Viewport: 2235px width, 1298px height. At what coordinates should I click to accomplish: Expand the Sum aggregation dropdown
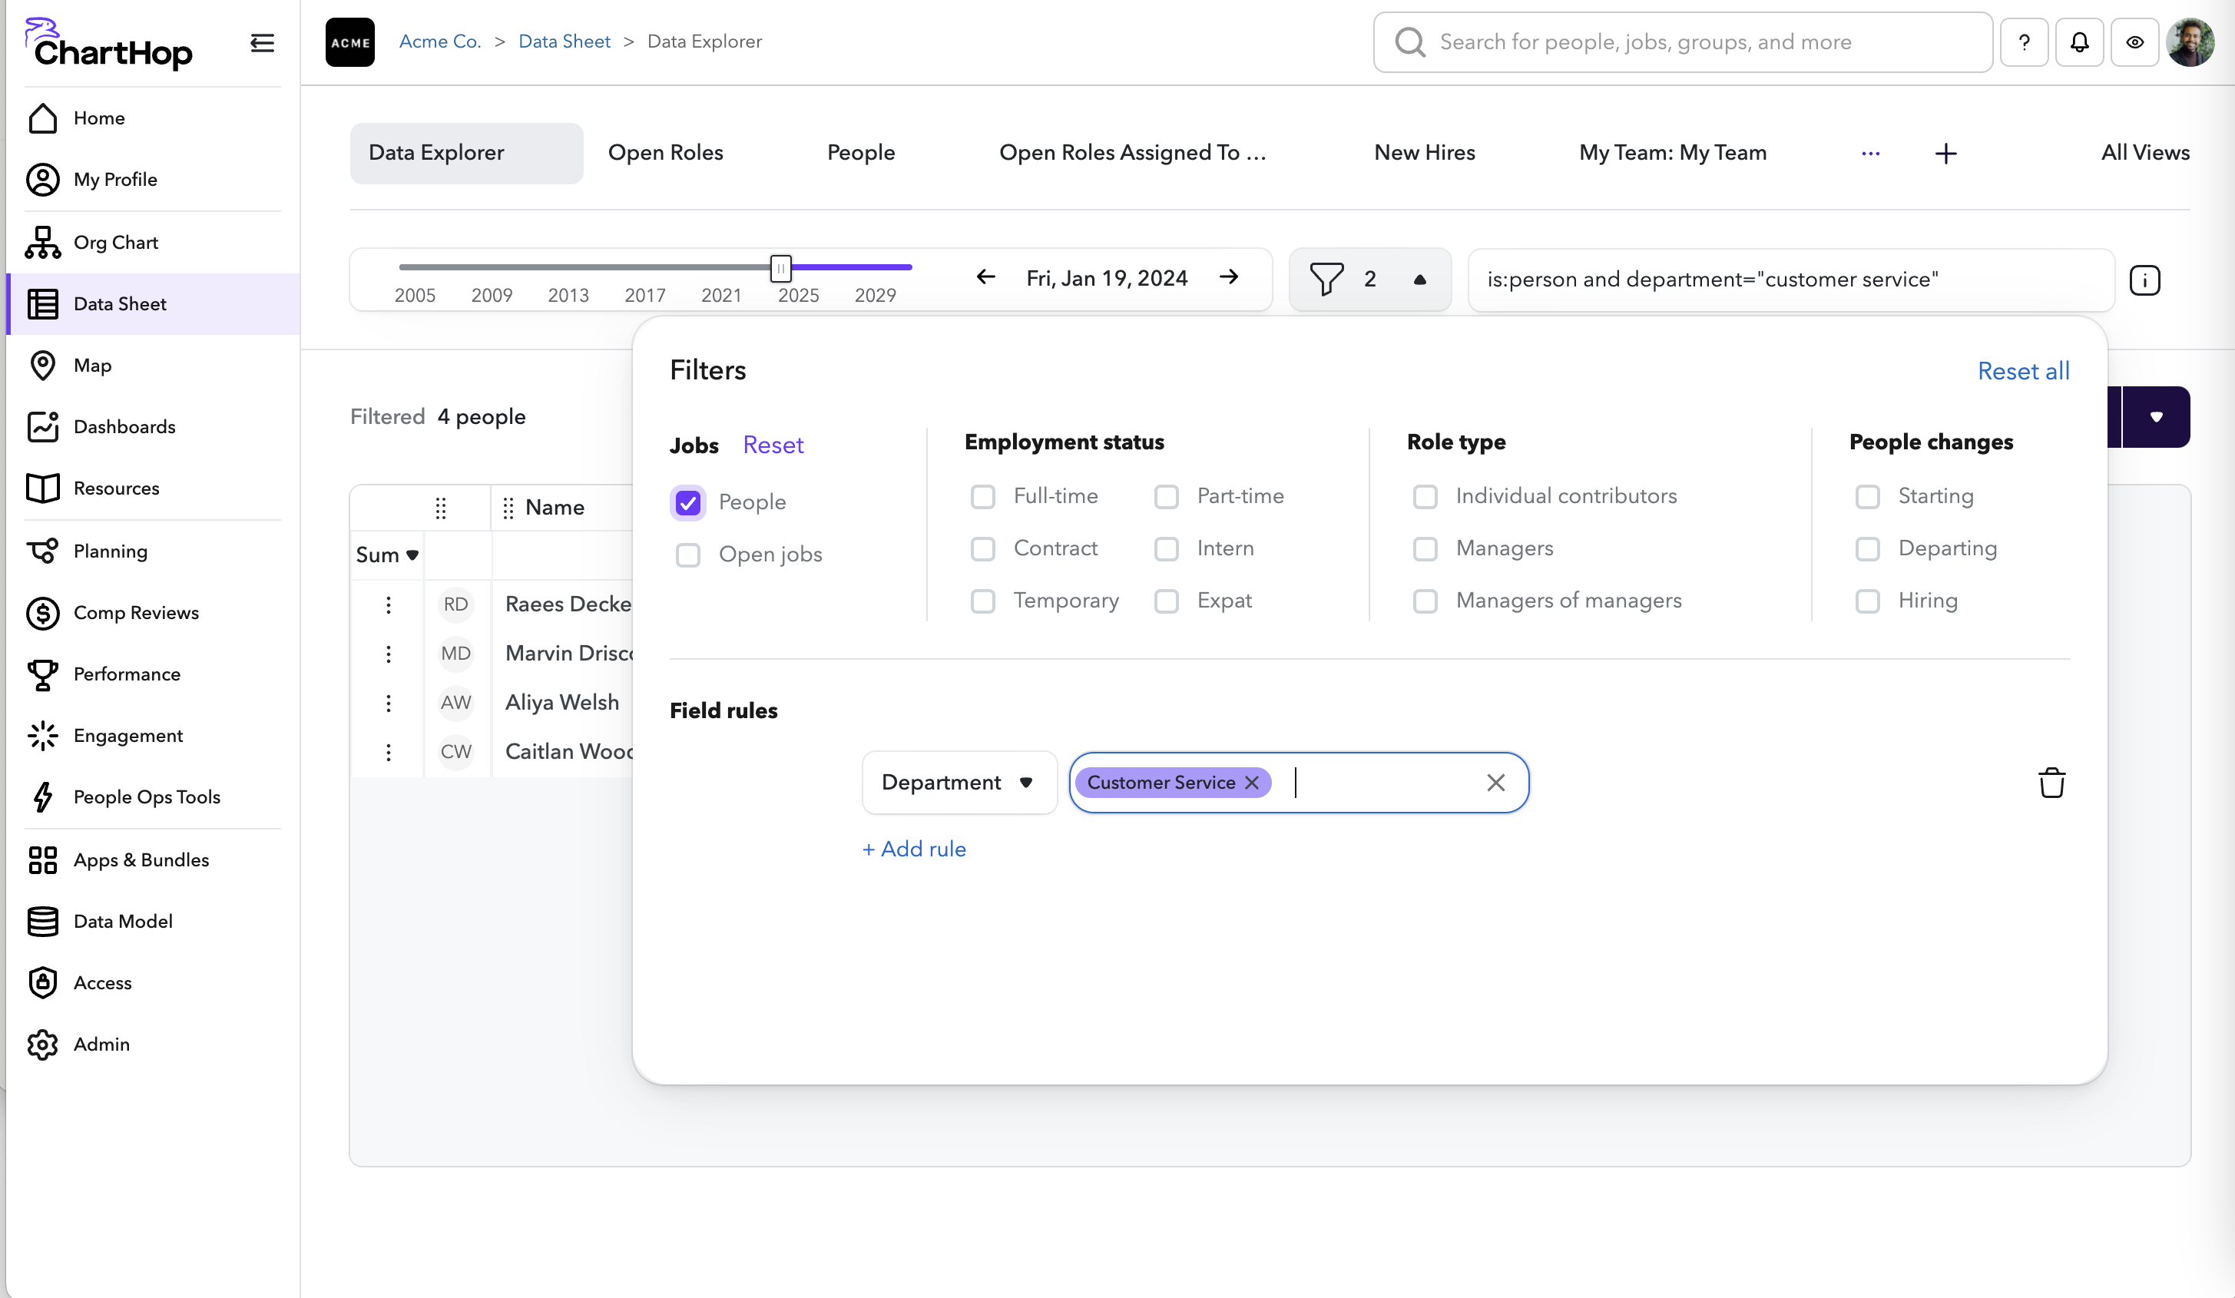(x=386, y=555)
